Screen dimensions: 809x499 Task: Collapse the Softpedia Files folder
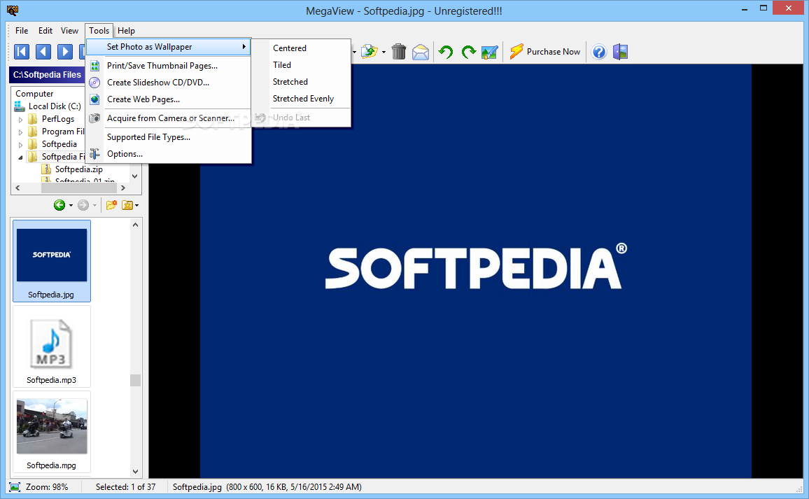[20, 157]
